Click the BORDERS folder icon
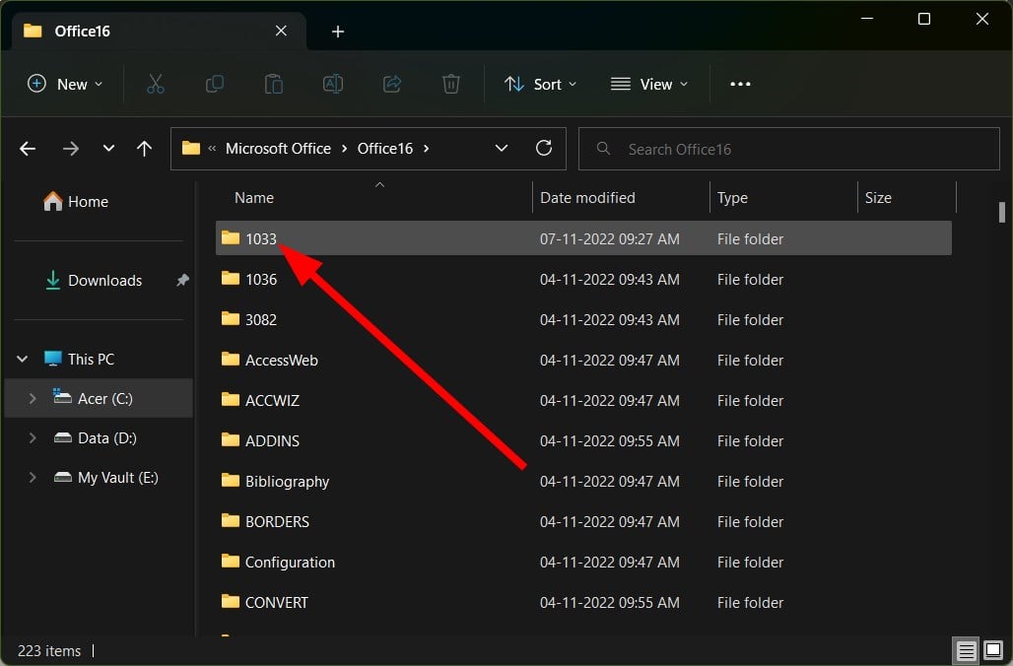 (230, 520)
